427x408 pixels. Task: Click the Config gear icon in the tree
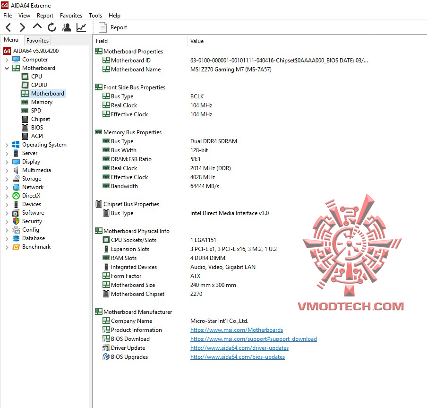click(x=16, y=230)
